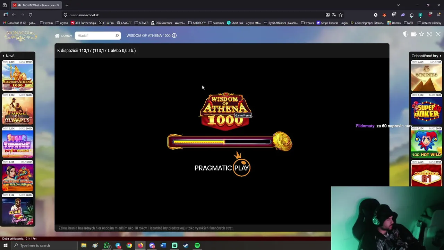Click the address bar URL
Viewport: 444px width, 250px height.
click(x=84, y=15)
